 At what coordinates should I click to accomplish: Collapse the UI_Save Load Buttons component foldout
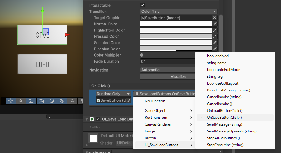coord(86,119)
